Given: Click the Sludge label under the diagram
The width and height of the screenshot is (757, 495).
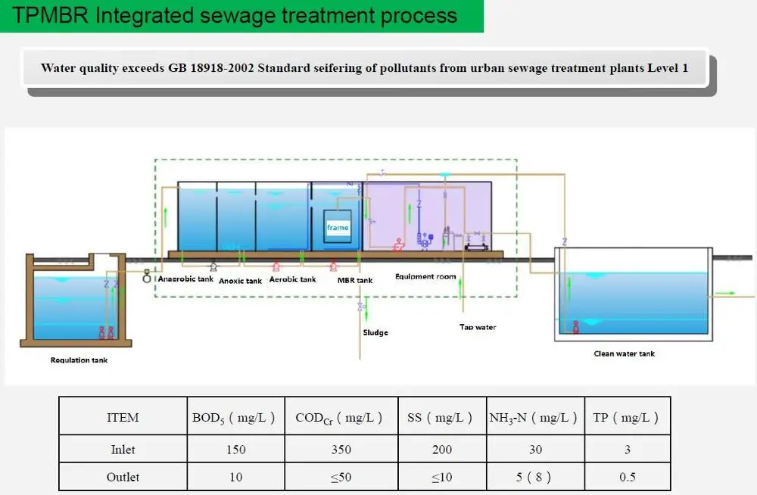Looking at the screenshot, I should (x=375, y=332).
